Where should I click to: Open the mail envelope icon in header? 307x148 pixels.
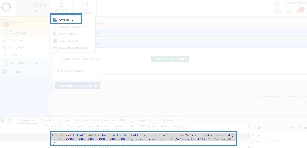[290, 11]
